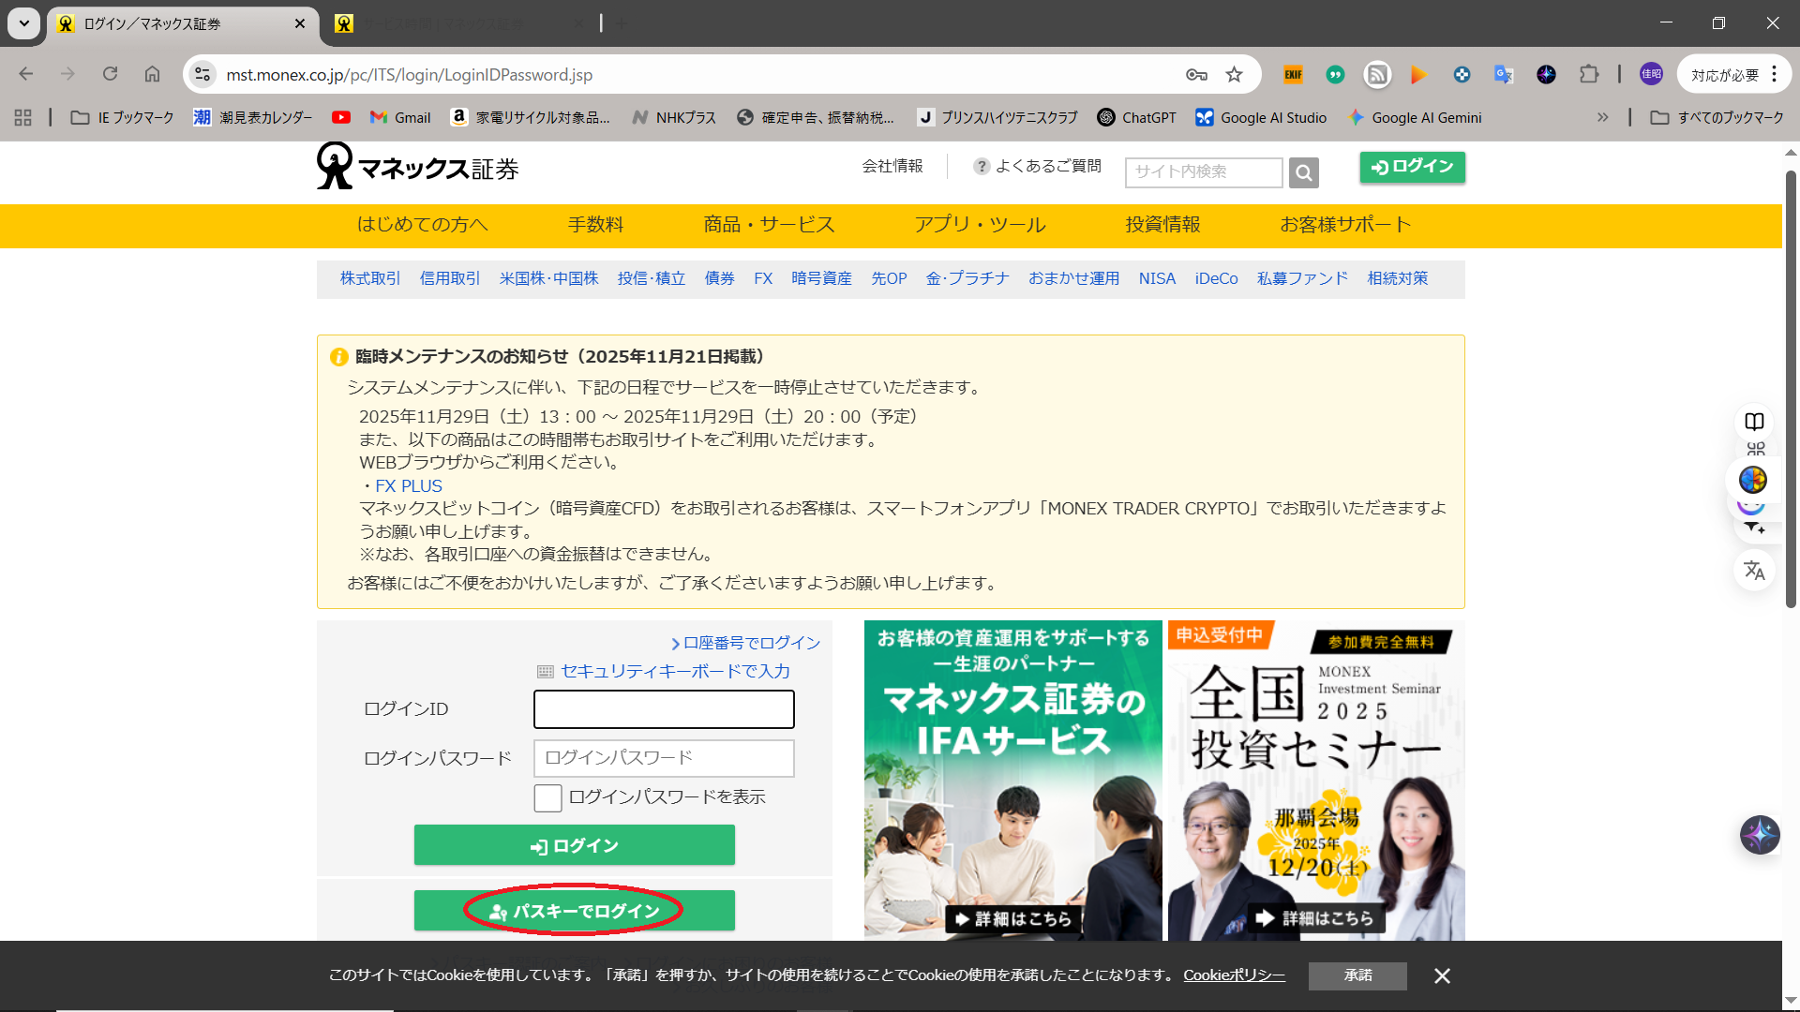Open Chrome three-dot menu

tap(1774, 75)
